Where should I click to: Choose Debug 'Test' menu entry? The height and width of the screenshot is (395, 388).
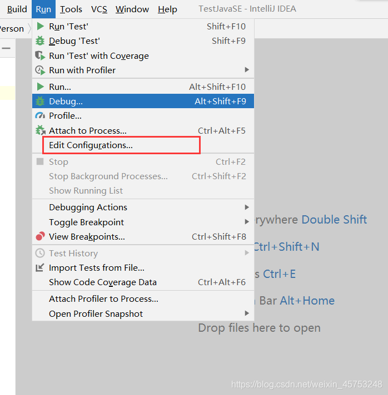(x=143, y=40)
